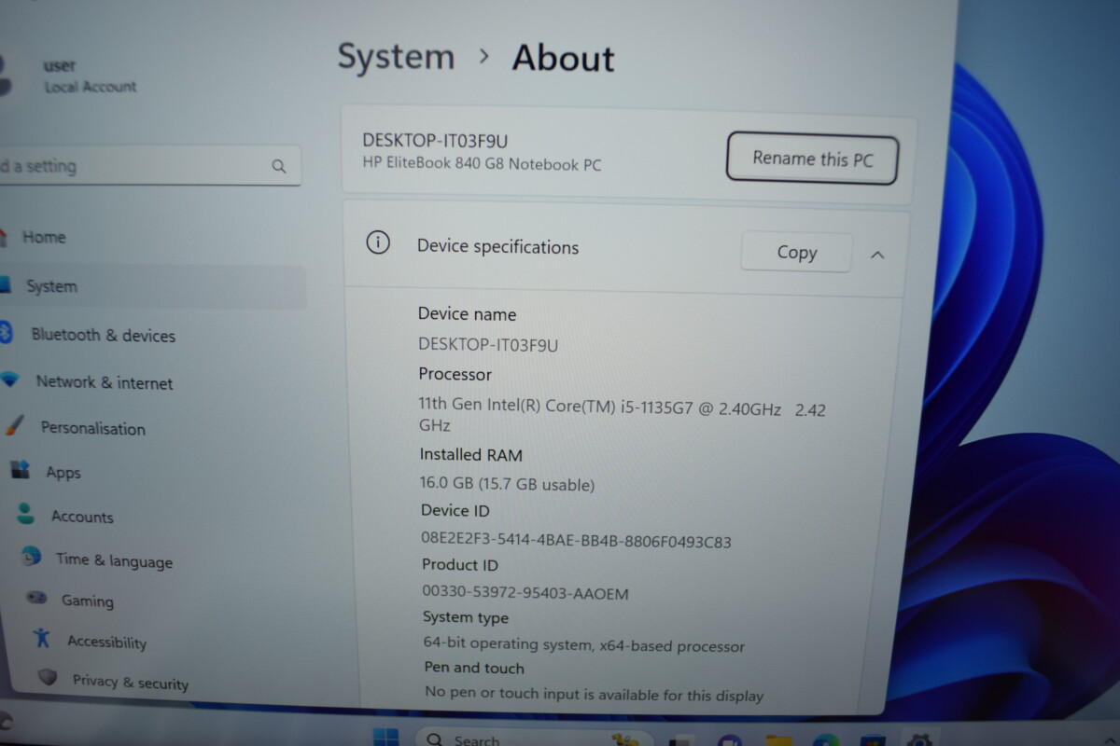The width and height of the screenshot is (1120, 746).
Task: Copy the device specifications
Action: 796,253
